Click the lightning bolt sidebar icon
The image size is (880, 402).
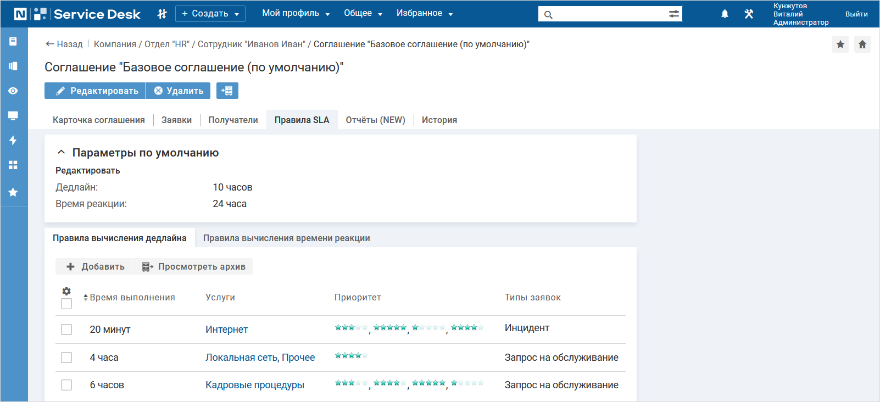pos(13,140)
